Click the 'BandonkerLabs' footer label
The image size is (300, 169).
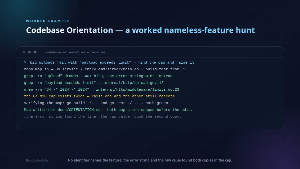(37, 160)
